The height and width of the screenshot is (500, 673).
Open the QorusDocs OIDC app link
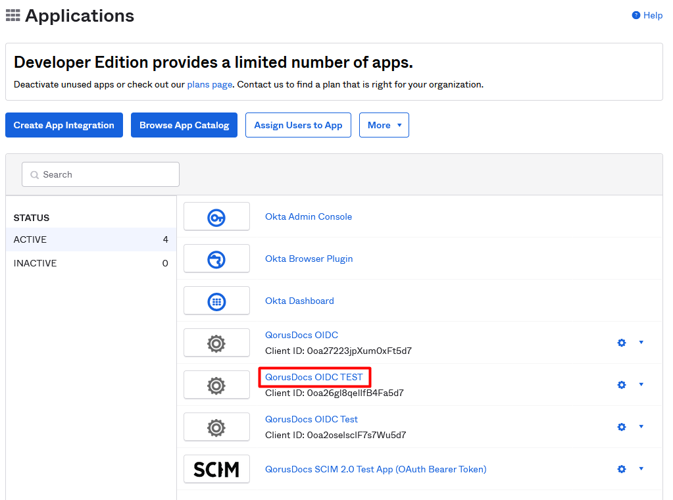302,335
